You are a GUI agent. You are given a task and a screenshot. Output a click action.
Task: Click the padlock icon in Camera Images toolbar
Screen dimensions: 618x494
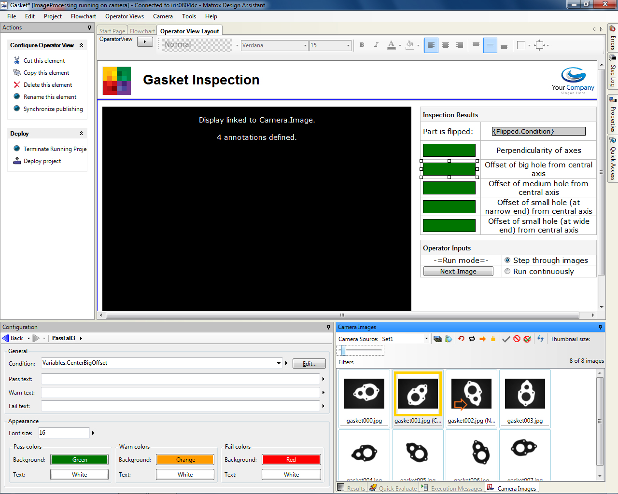[x=493, y=339]
